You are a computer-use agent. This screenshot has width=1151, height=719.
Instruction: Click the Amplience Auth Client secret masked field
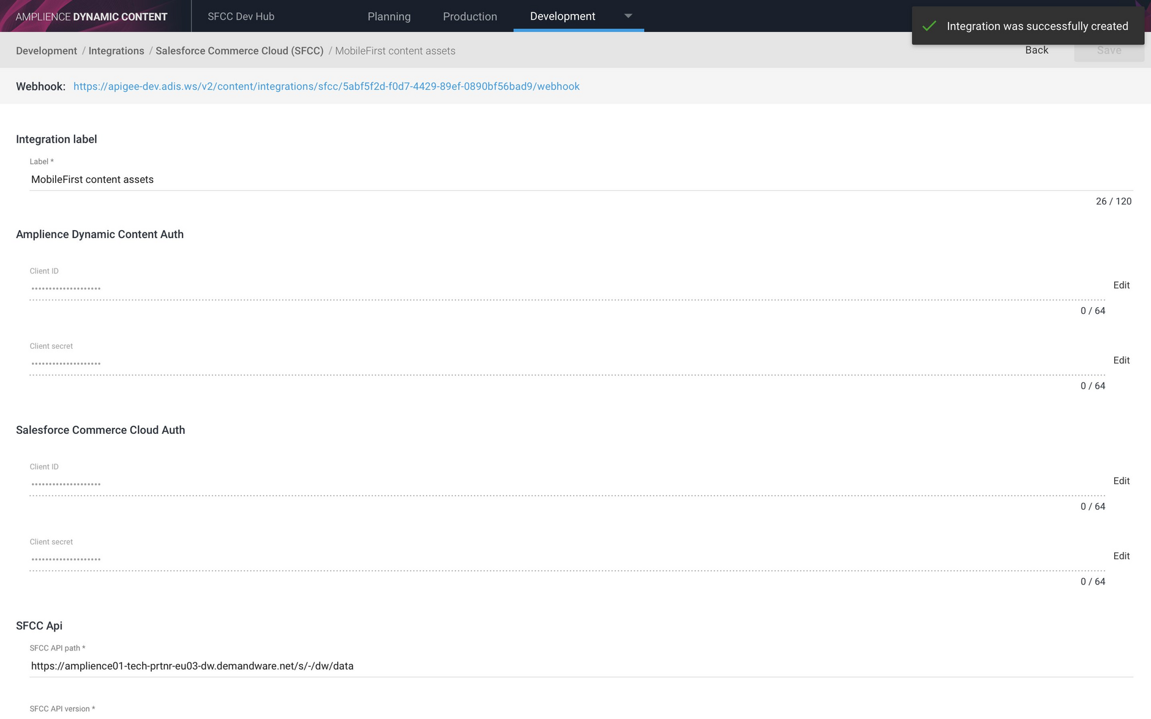[x=567, y=363]
